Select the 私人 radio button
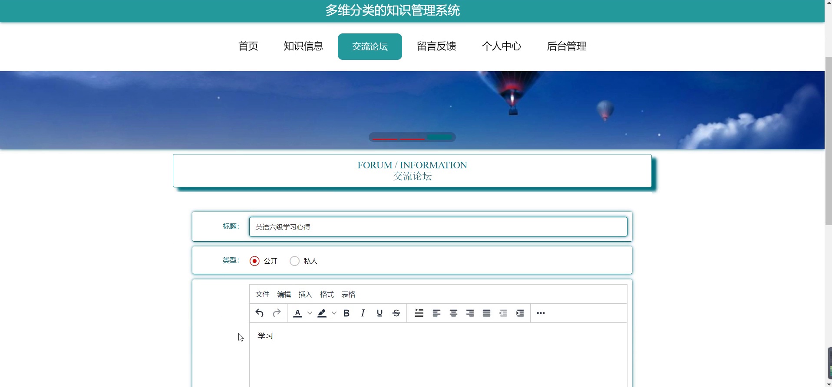This screenshot has width=832, height=387. tap(294, 261)
